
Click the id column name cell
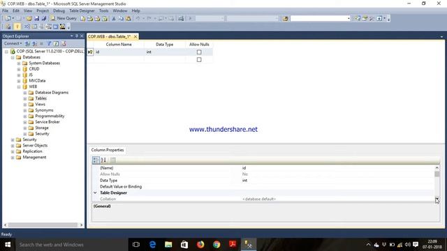[x=119, y=52]
